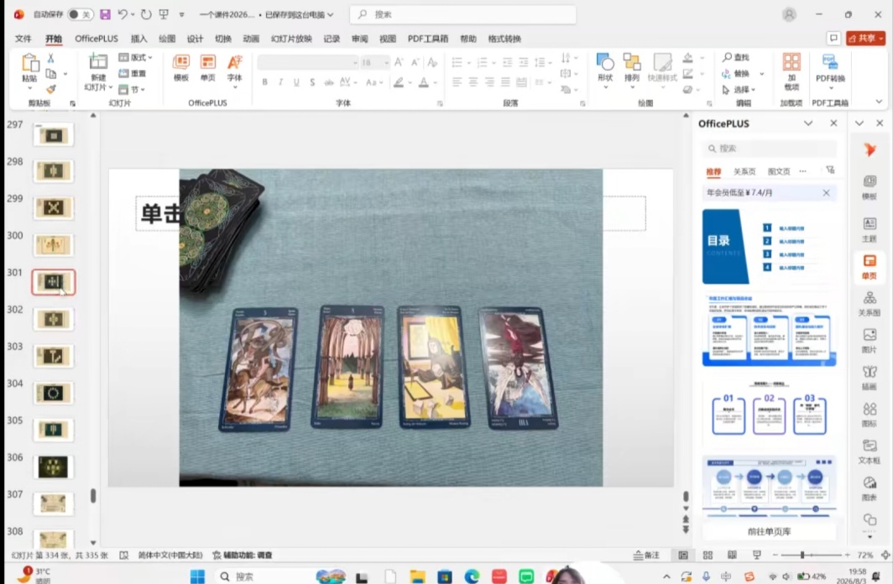893x584 pixels.
Task: Open PDF工具箱 ribbon tab
Action: coord(428,39)
